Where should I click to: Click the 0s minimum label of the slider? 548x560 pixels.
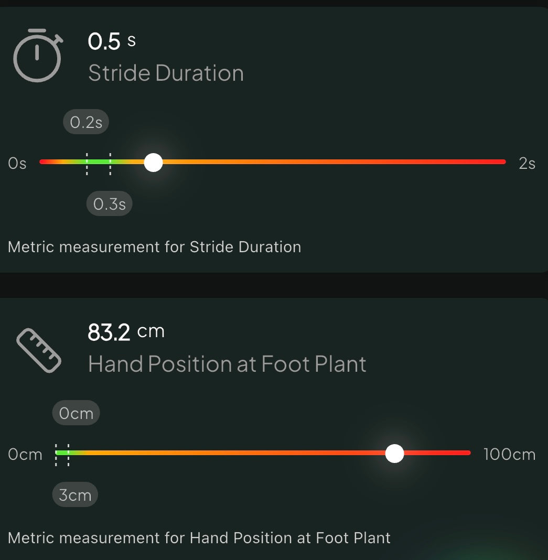point(17,163)
